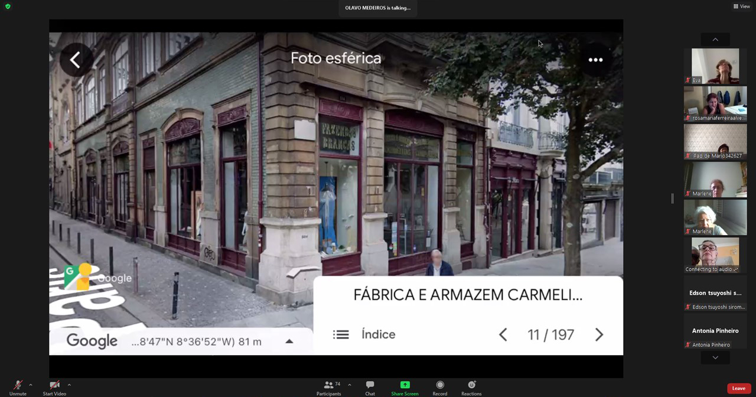Select Eva's video thumbnail
The height and width of the screenshot is (397, 756).
click(x=715, y=66)
